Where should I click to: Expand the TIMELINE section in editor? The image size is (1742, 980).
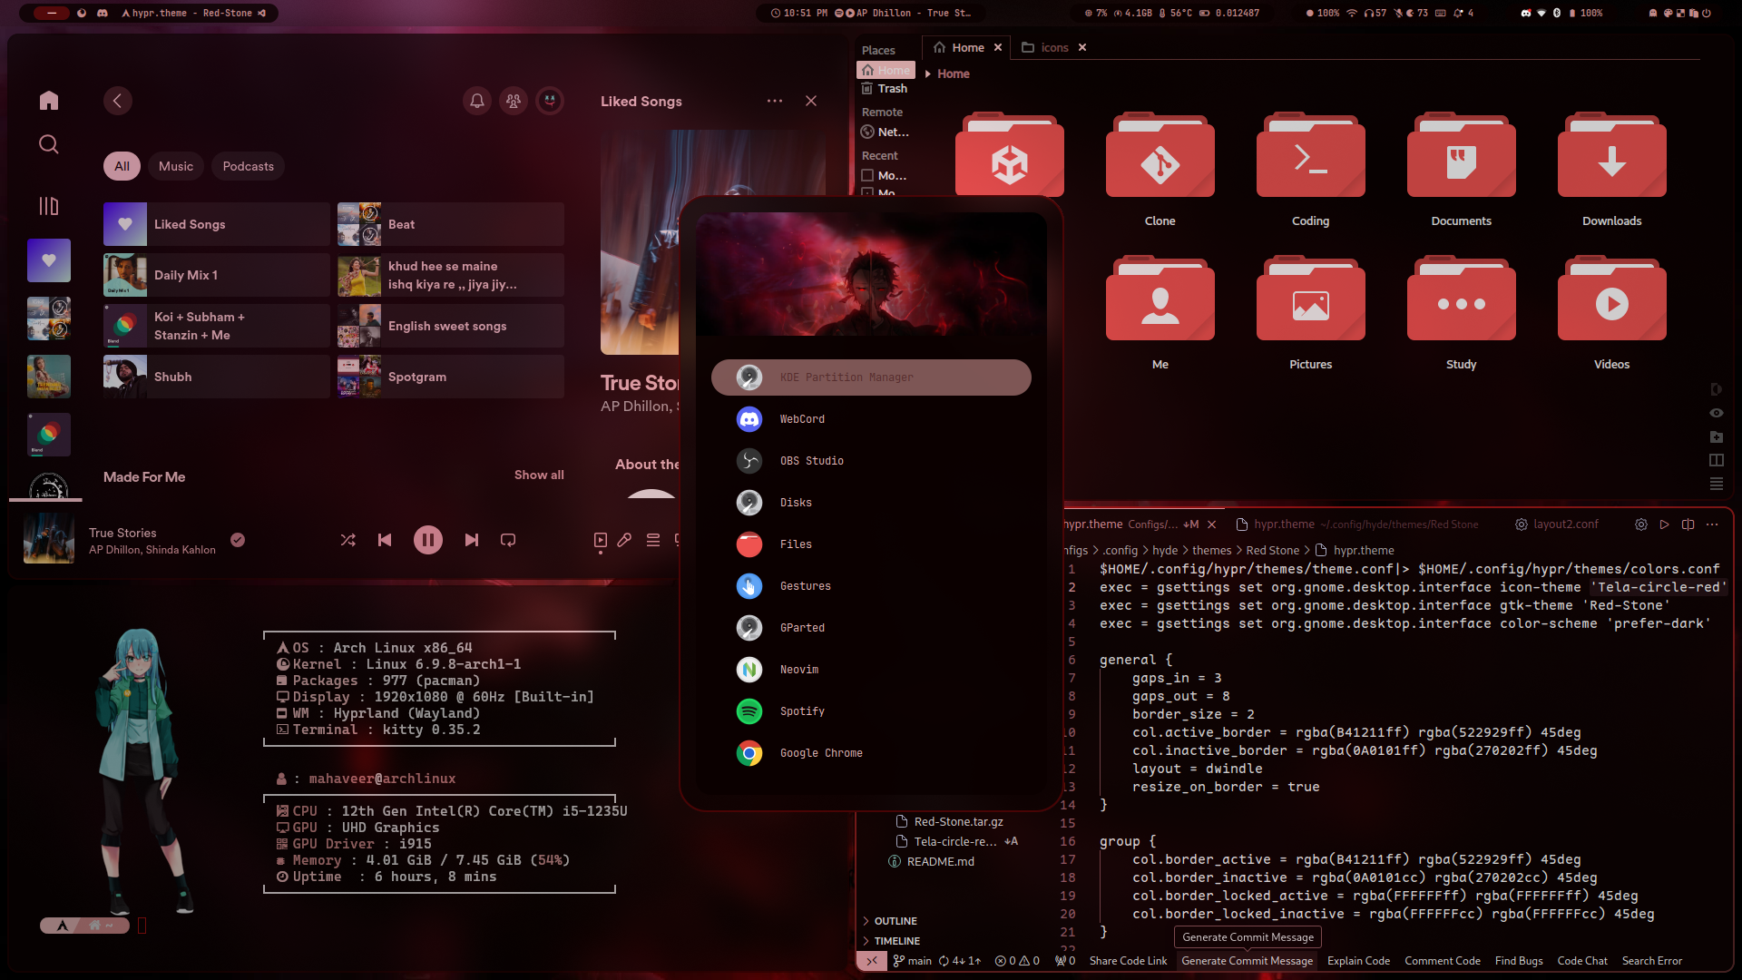(867, 940)
